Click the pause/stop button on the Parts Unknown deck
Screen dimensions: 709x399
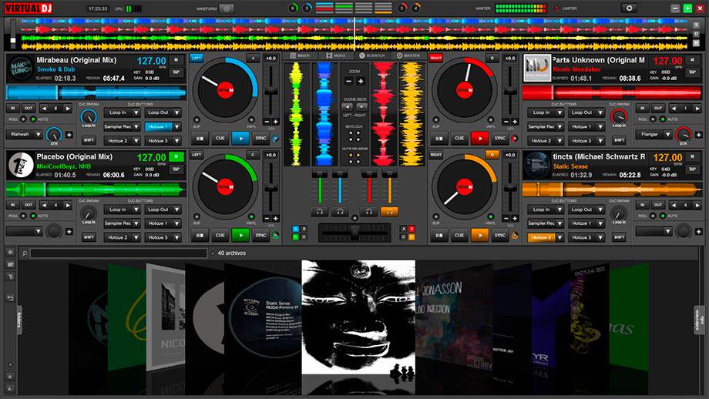click(x=439, y=139)
